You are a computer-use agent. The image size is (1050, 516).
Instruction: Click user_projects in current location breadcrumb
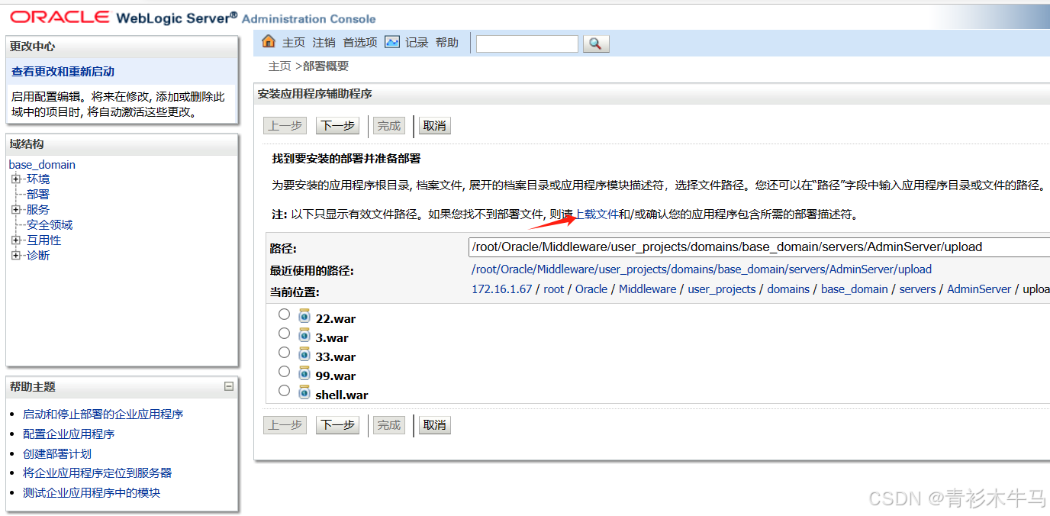(722, 289)
